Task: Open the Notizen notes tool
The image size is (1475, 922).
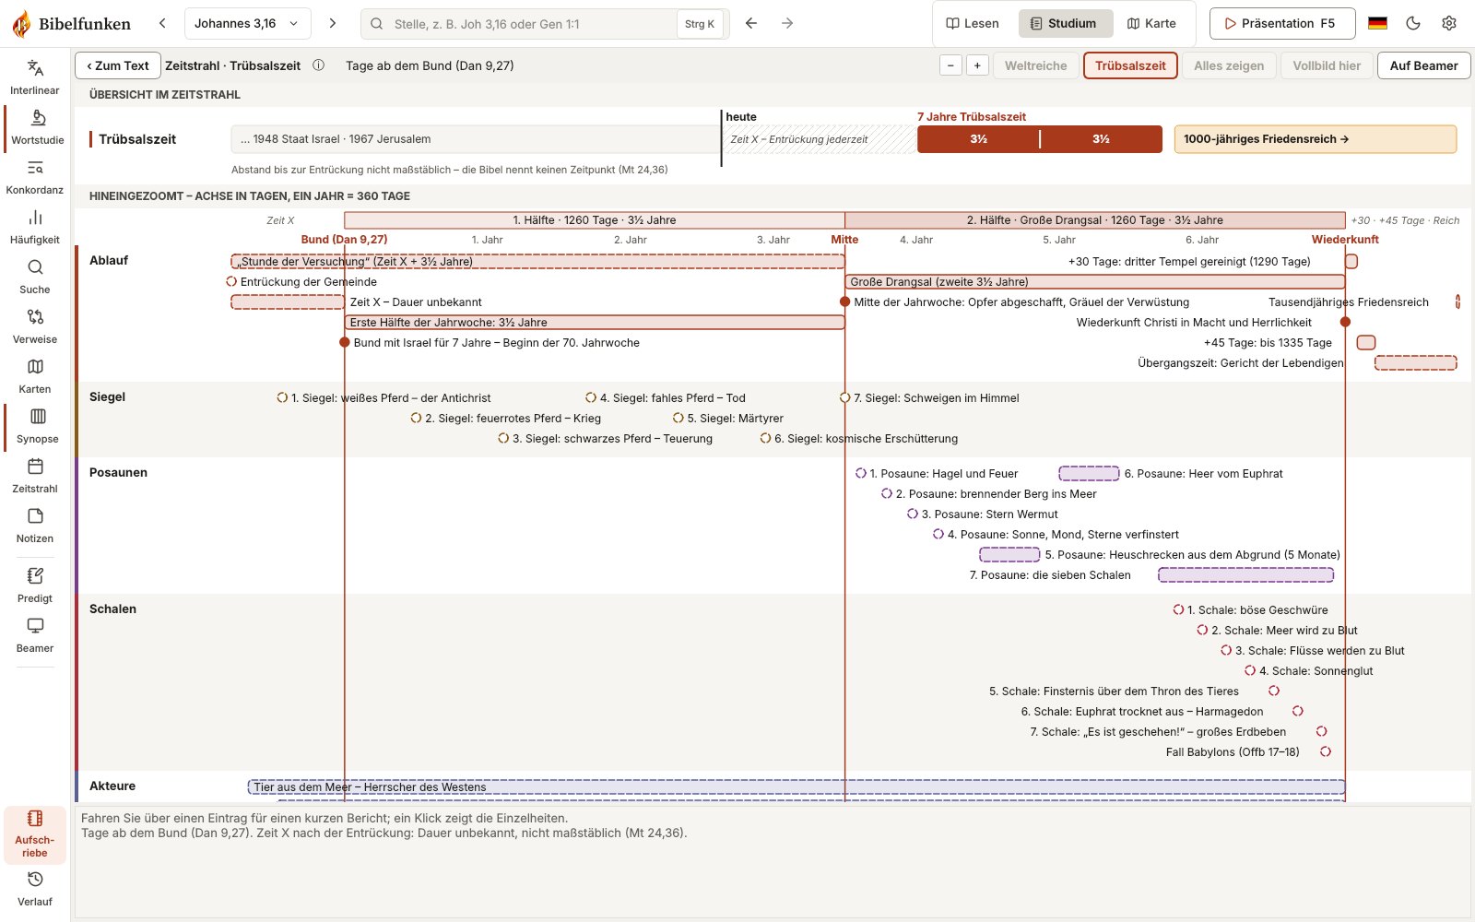Action: click(x=35, y=526)
